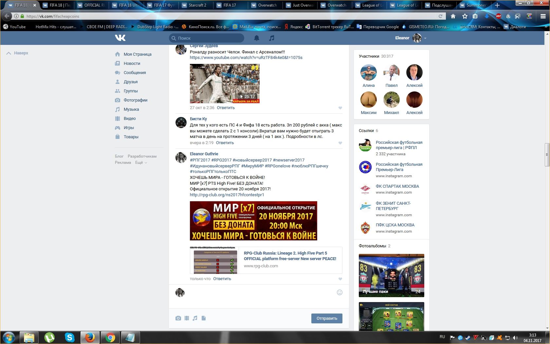The image size is (550, 344).
Task: Go to Моя Страница in the sidebar
Action: click(x=137, y=54)
